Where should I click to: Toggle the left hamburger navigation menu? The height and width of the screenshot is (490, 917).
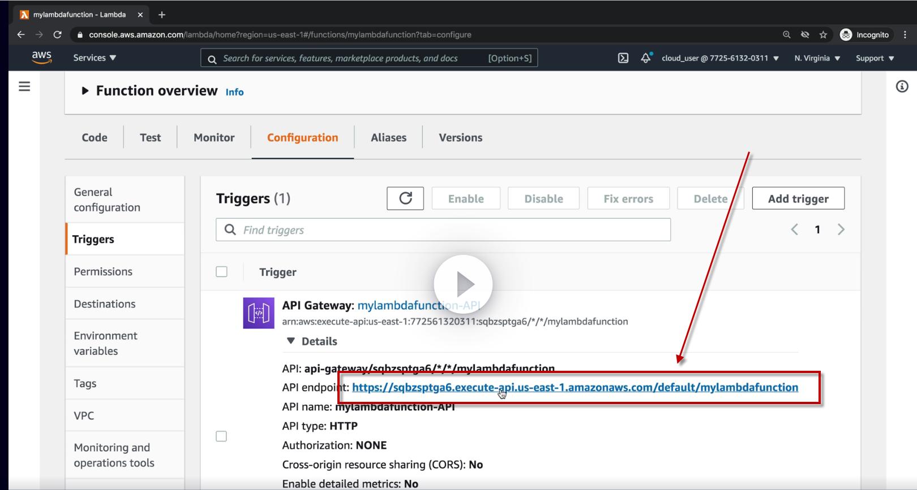tap(24, 86)
